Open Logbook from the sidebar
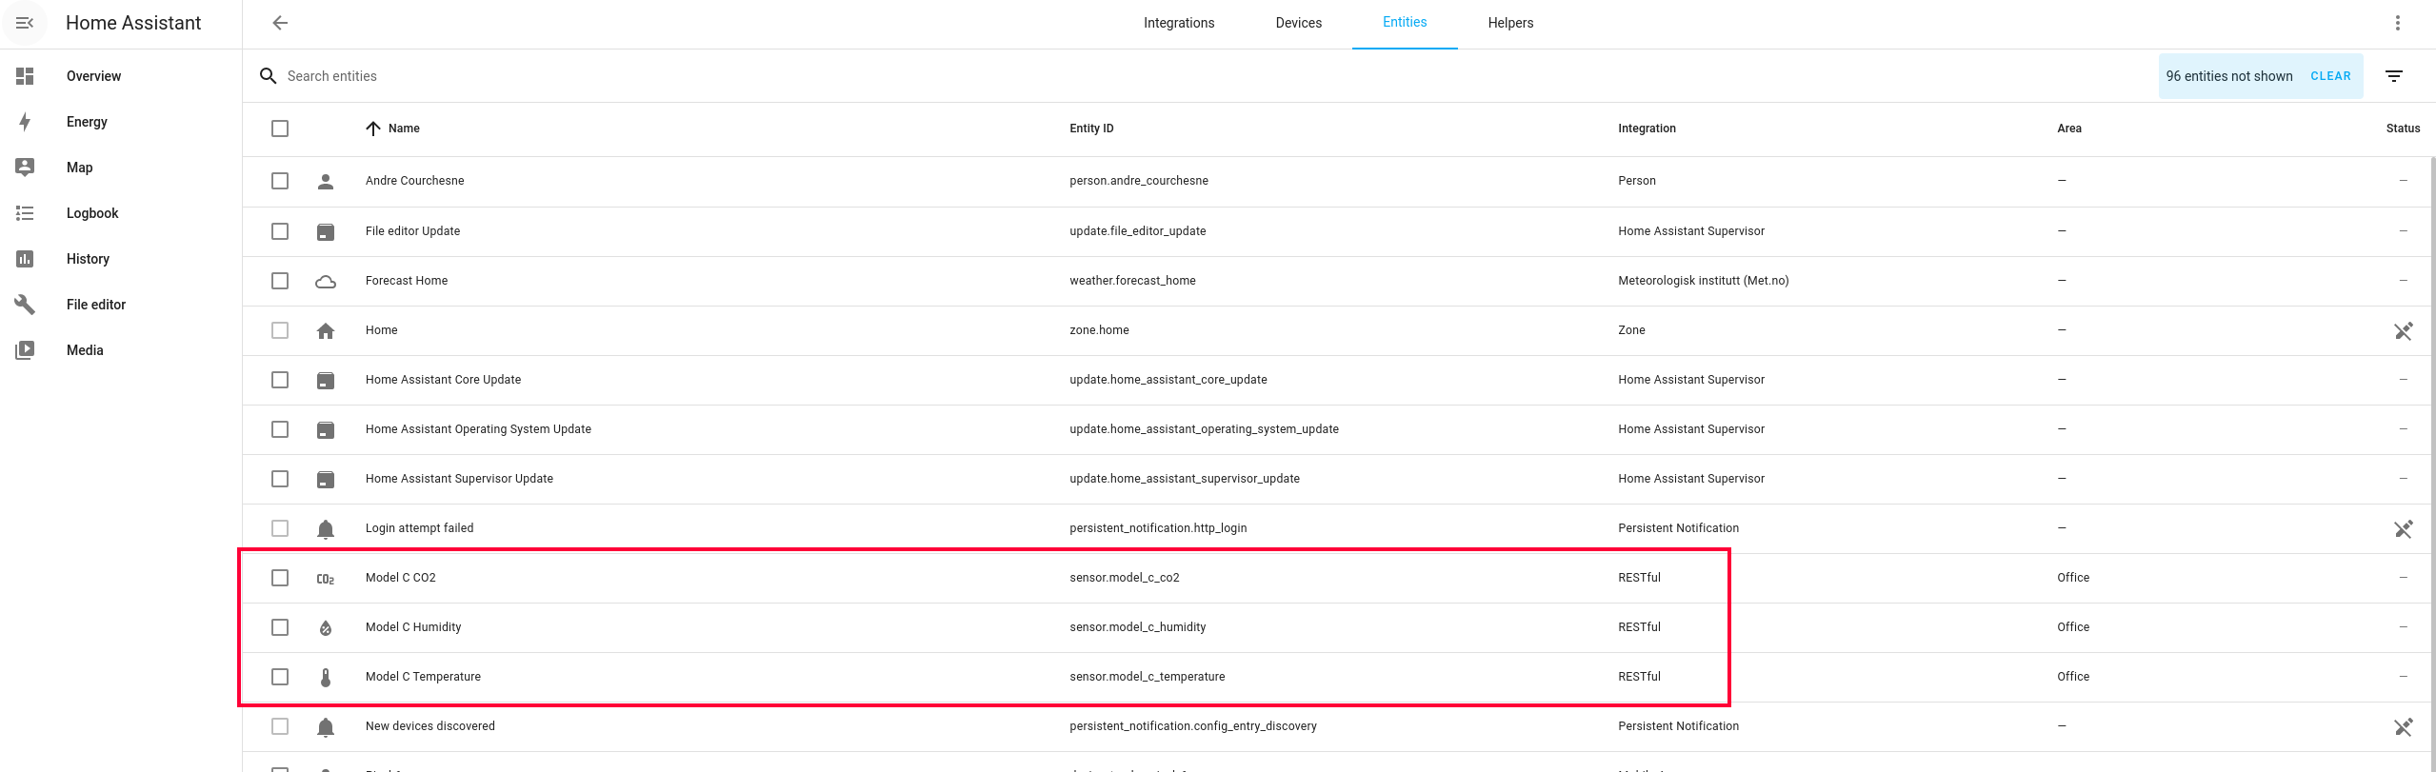The height and width of the screenshot is (772, 2436). 92,213
